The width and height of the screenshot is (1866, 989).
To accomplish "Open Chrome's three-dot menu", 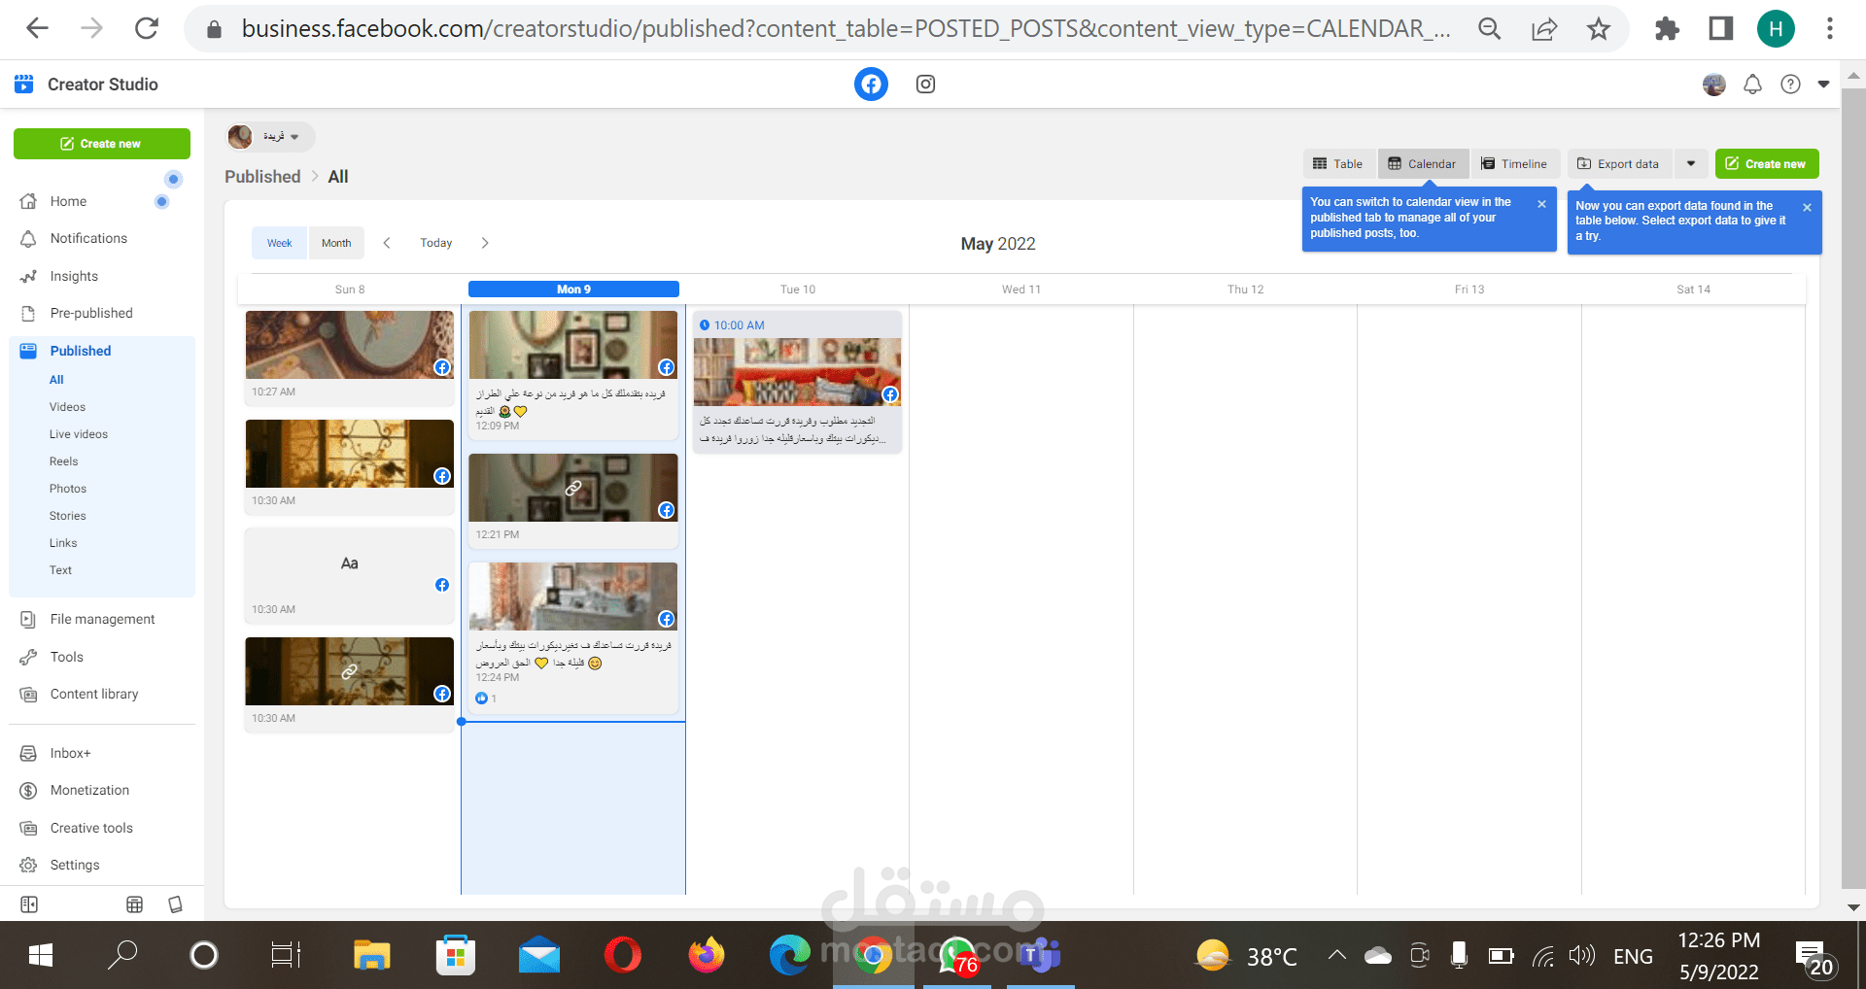I will pos(1830,29).
